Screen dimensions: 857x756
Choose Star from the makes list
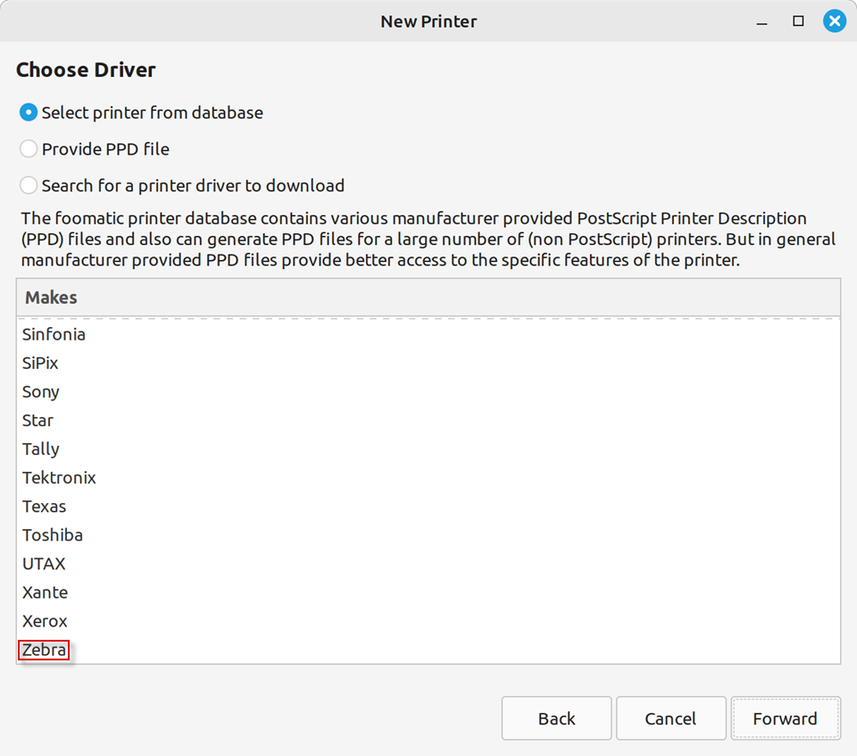(x=38, y=420)
